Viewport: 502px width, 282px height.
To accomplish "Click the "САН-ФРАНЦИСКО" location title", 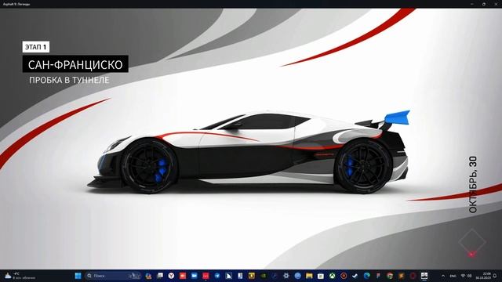I will tap(75, 64).
